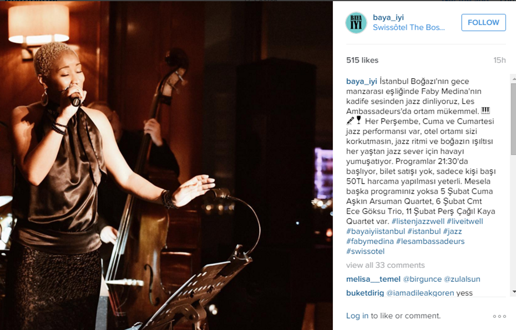Open the #liveitwell hashtag
The width and height of the screenshot is (516, 330).
pos(465,221)
